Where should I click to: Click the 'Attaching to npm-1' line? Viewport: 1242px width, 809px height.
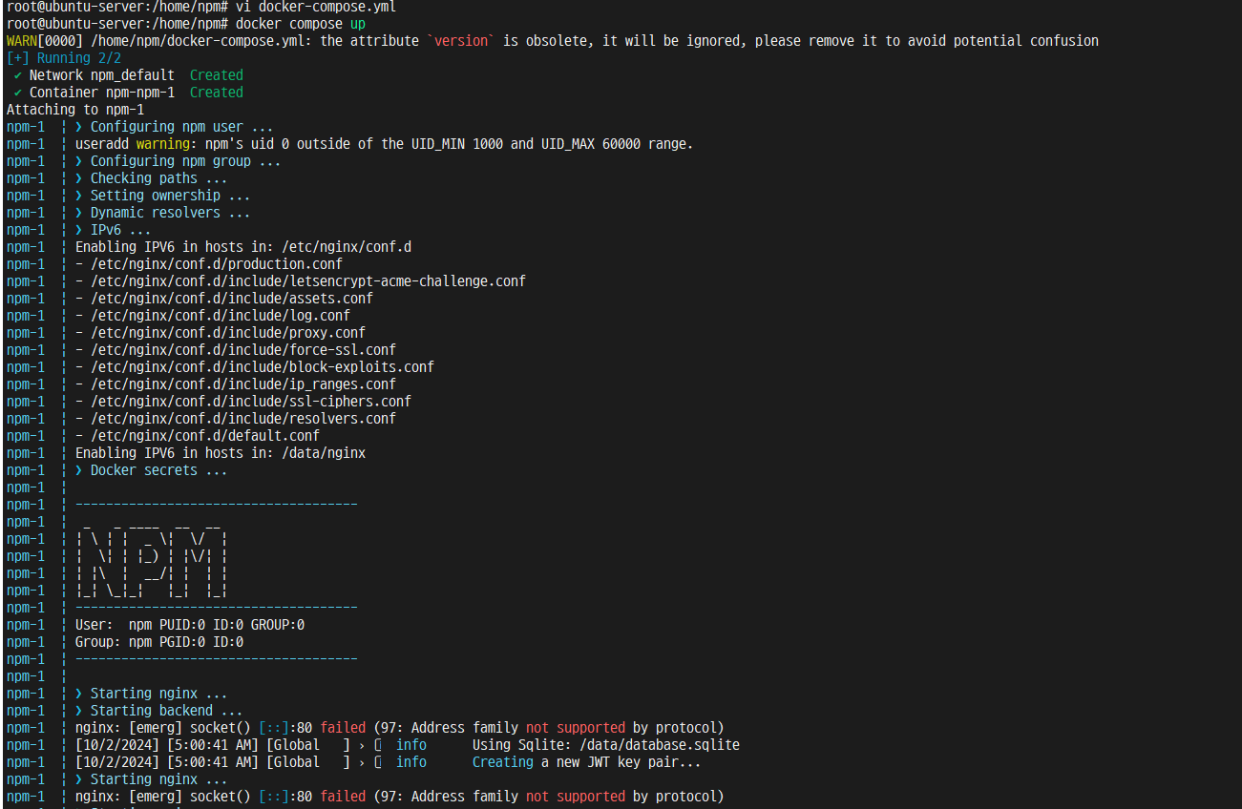point(75,110)
